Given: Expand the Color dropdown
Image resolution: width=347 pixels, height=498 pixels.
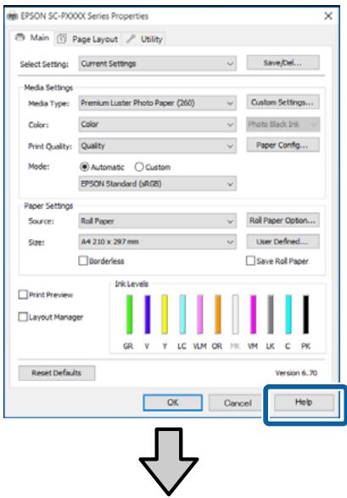Looking at the screenshot, I should coord(158,124).
